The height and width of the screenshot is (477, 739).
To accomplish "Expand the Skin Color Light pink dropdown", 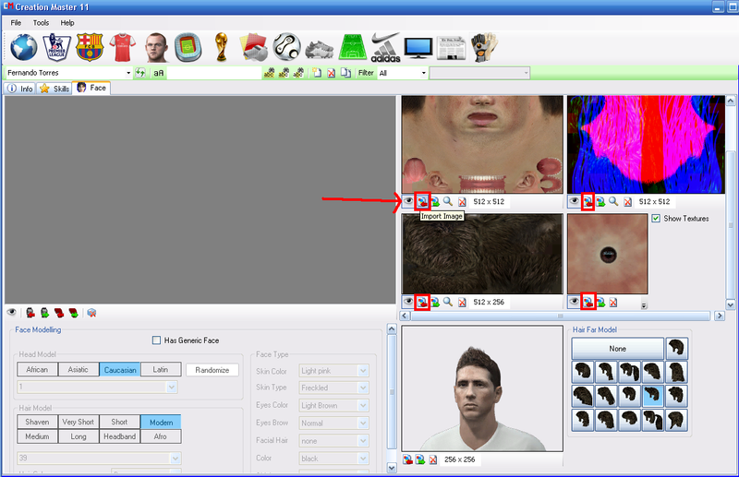I will pos(363,370).
